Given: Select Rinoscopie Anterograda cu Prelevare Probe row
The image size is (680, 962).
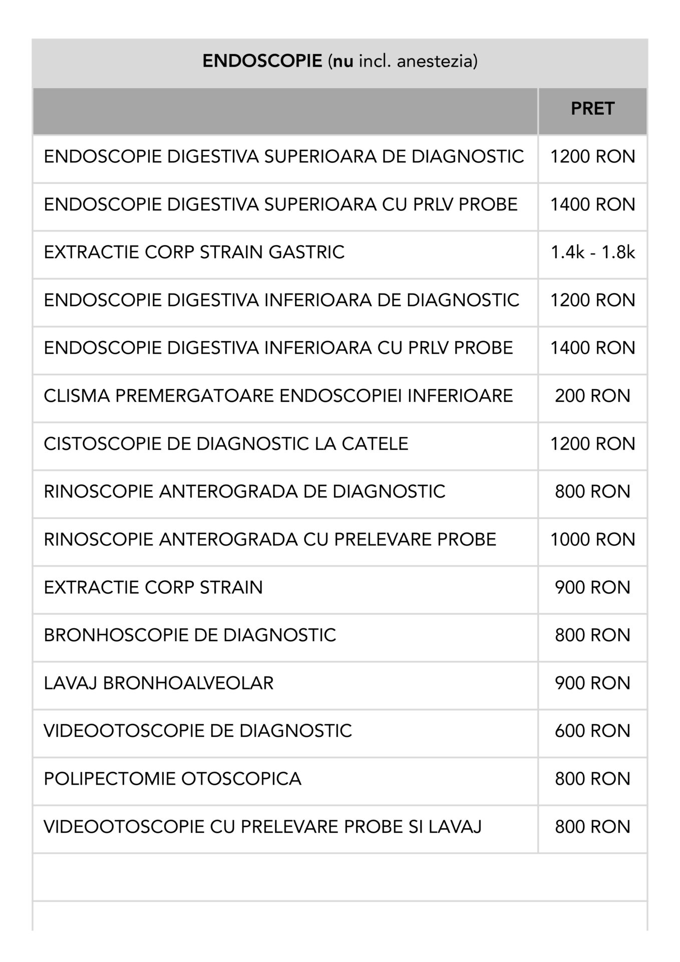Looking at the screenshot, I should point(270,540).
